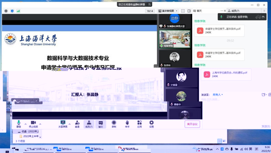Image resolution: width=271 pixels, height=153 pixels.
Task: Click the send file folder icon in chat
Action: tap(263, 95)
